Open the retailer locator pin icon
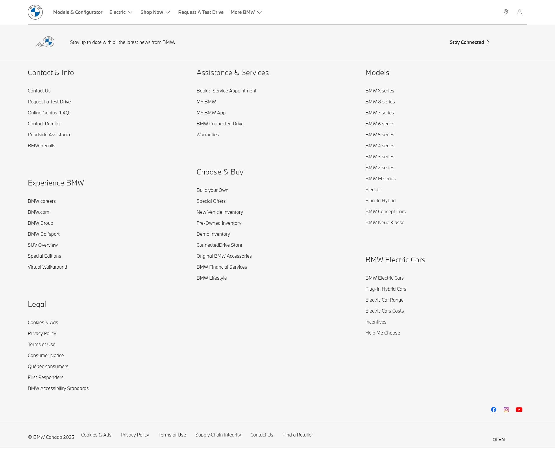This screenshot has height=457, width=555. coord(506,12)
